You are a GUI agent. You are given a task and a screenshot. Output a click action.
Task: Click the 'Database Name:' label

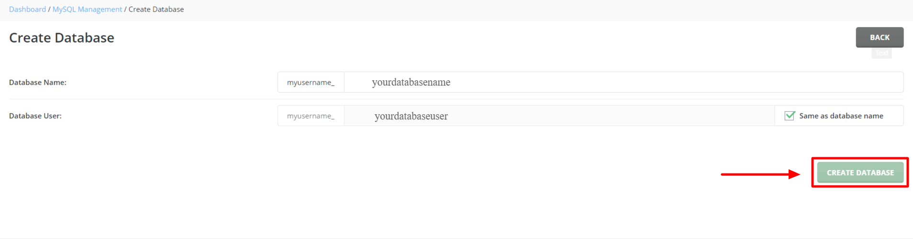[x=38, y=82]
